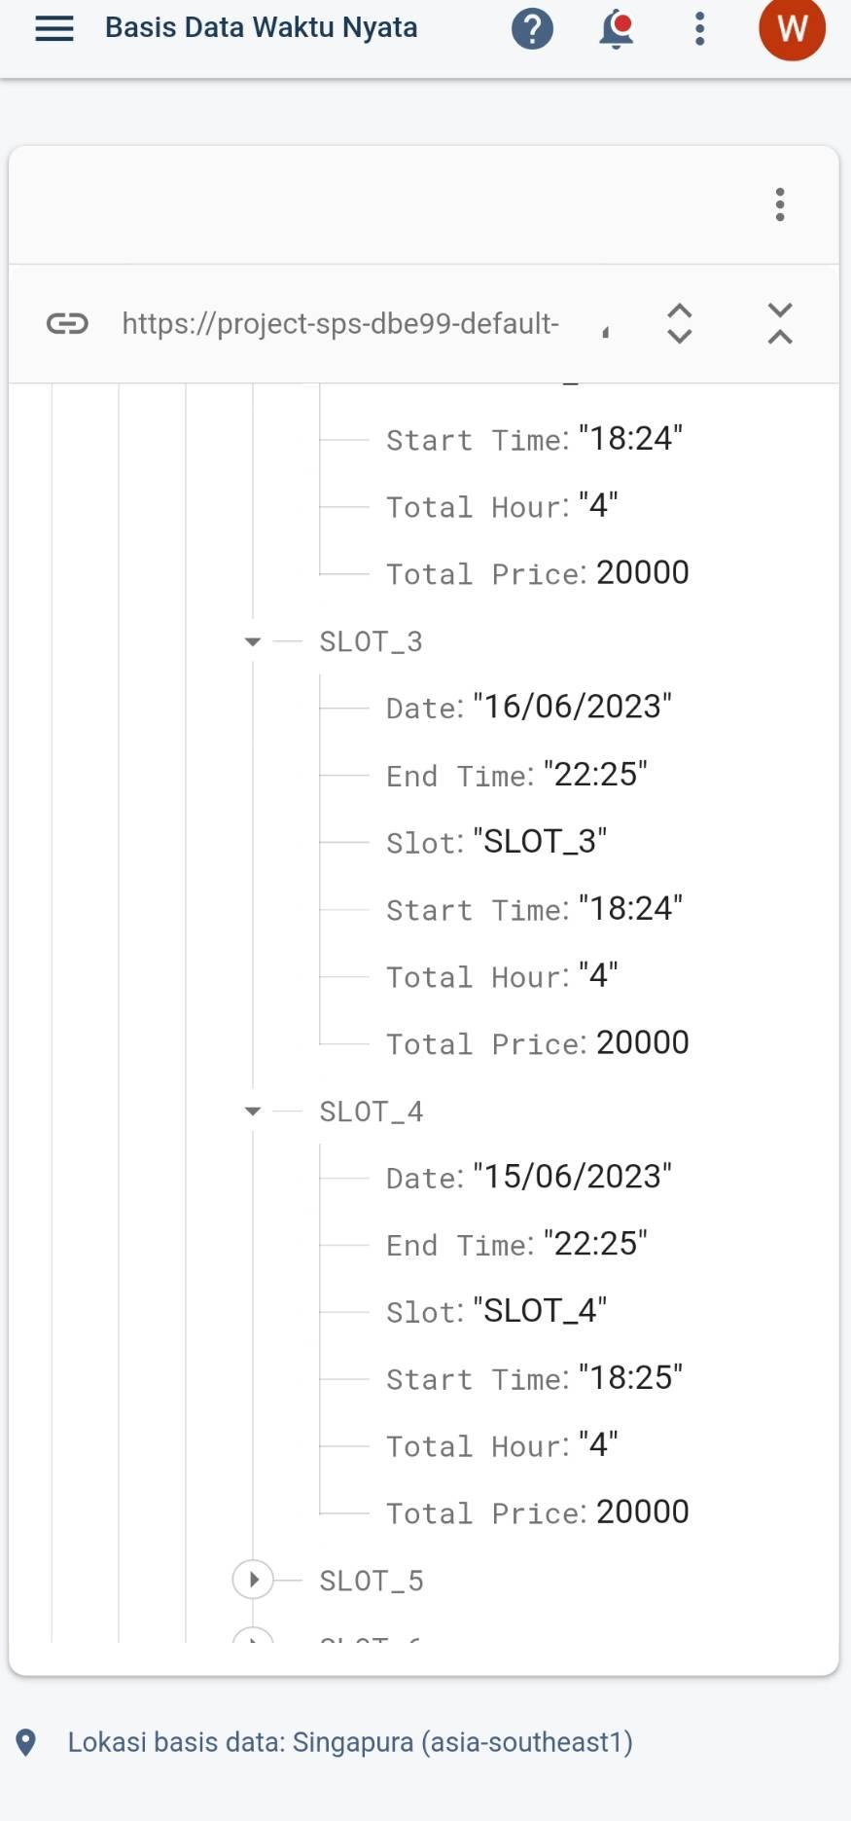851x1821 pixels.
Task: Open the W account avatar
Action: [x=792, y=29]
